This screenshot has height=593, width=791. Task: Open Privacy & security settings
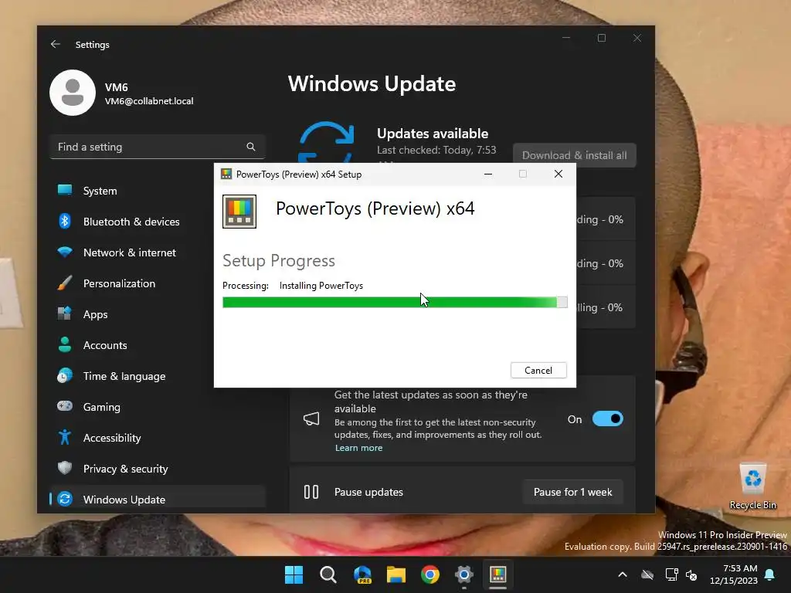[x=158, y=469]
